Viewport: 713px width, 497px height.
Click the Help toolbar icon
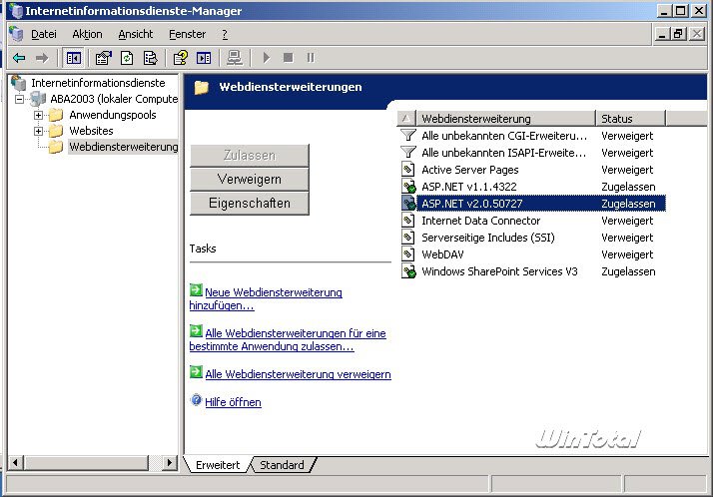click(180, 58)
